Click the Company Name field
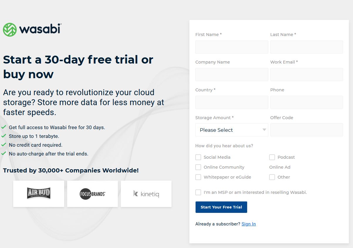353x248 pixels. (232, 75)
